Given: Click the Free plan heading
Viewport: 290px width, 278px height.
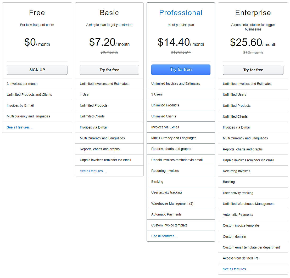Looking at the screenshot, I should pyautogui.click(x=37, y=13).
